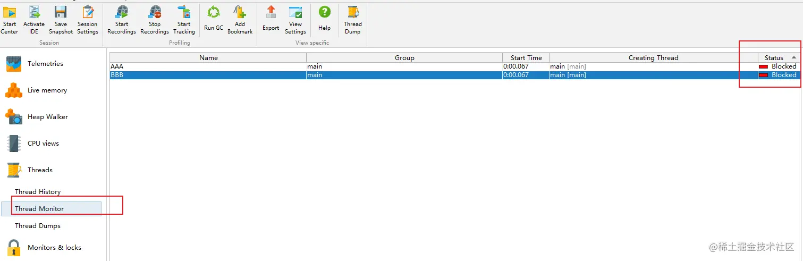
Task: Click Start Tracking button
Action: [184, 20]
